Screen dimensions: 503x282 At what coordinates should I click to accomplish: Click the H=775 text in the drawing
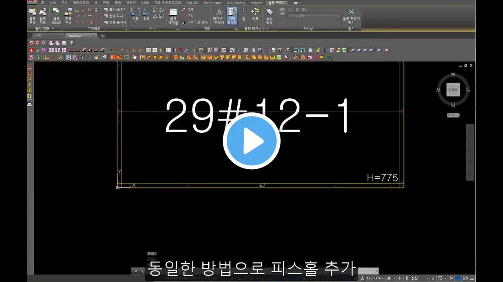pos(382,177)
